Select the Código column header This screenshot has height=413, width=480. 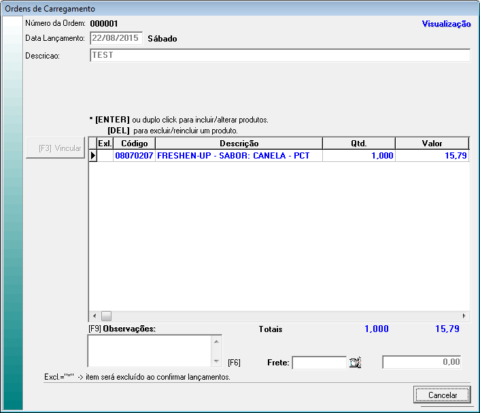[x=135, y=144]
